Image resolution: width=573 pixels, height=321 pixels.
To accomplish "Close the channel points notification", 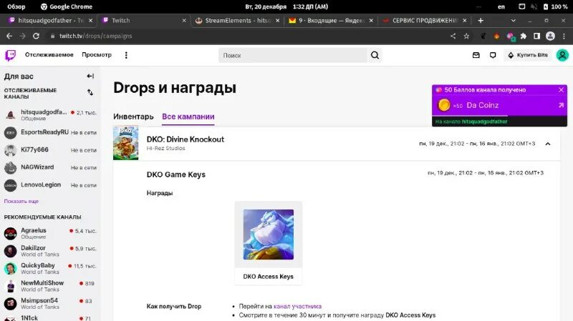I will click(561, 90).
